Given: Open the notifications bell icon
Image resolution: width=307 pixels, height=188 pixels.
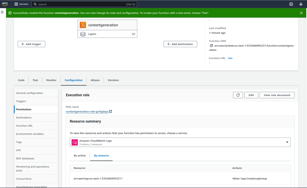Looking at the screenshot, I should 301,4.
